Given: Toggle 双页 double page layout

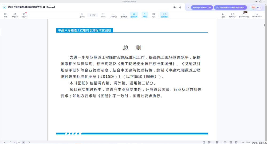Looking at the screenshot, I should (153, 15).
